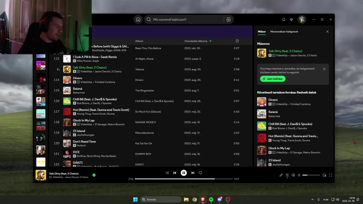Open the SAVAGE MODE II album link
The height and width of the screenshot is (204, 363).
coord(145,122)
